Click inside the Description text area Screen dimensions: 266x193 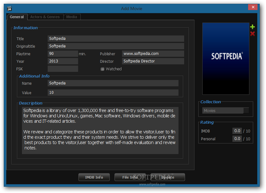pyautogui.click(x=100, y=130)
